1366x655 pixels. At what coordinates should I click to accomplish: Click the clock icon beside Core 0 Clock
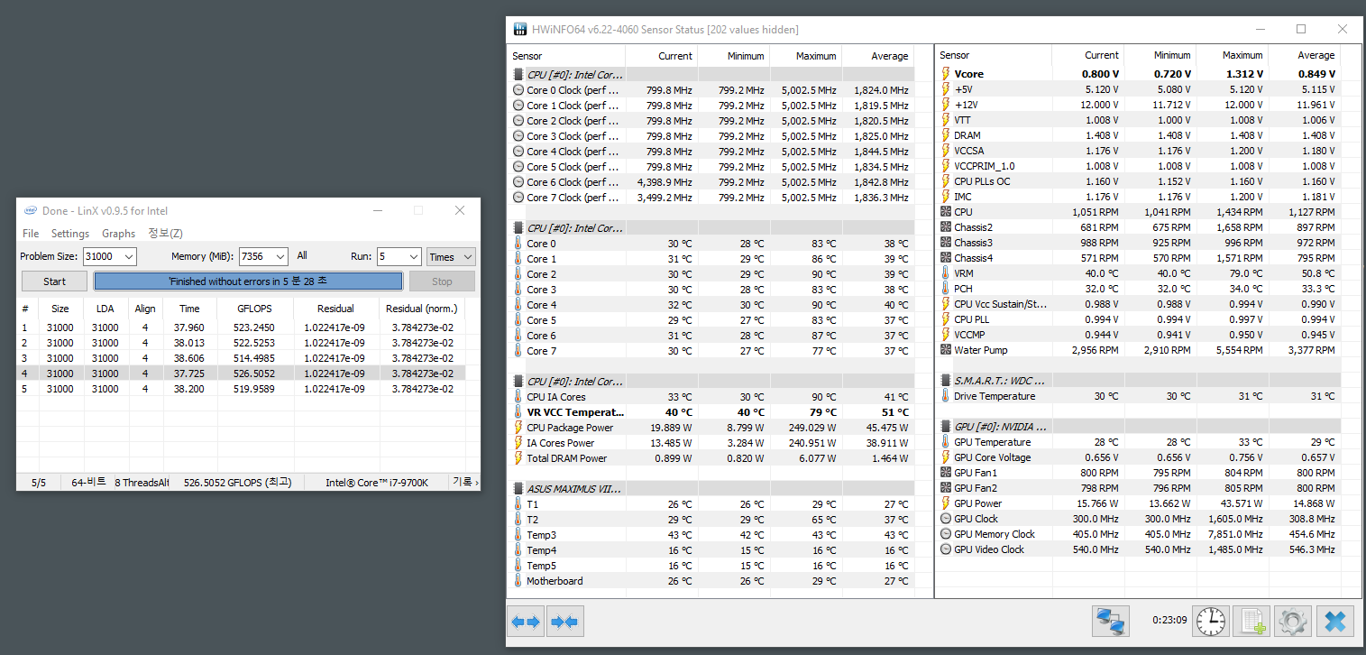point(518,90)
